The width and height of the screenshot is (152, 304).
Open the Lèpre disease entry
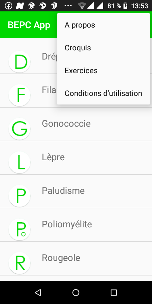pos(76,158)
